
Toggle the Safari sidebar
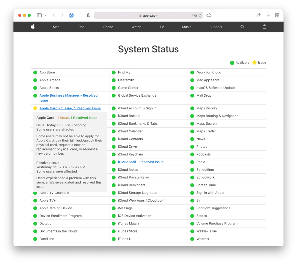[x=39, y=15]
